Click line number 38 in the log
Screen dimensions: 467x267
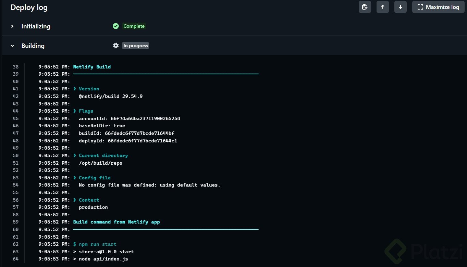[x=15, y=67]
